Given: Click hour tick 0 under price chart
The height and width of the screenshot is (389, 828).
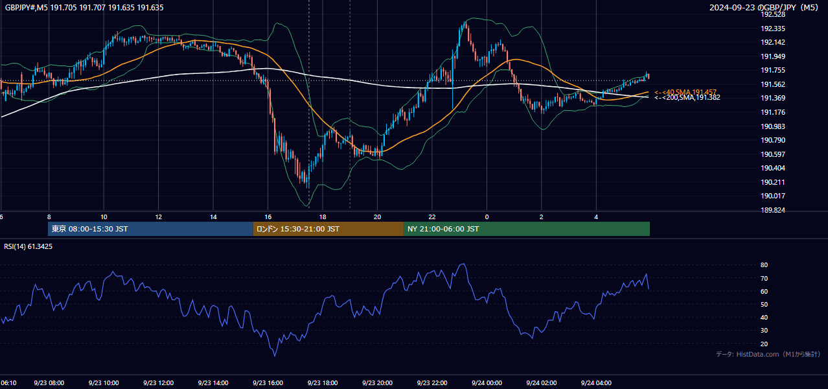Looking at the screenshot, I should 487,217.
